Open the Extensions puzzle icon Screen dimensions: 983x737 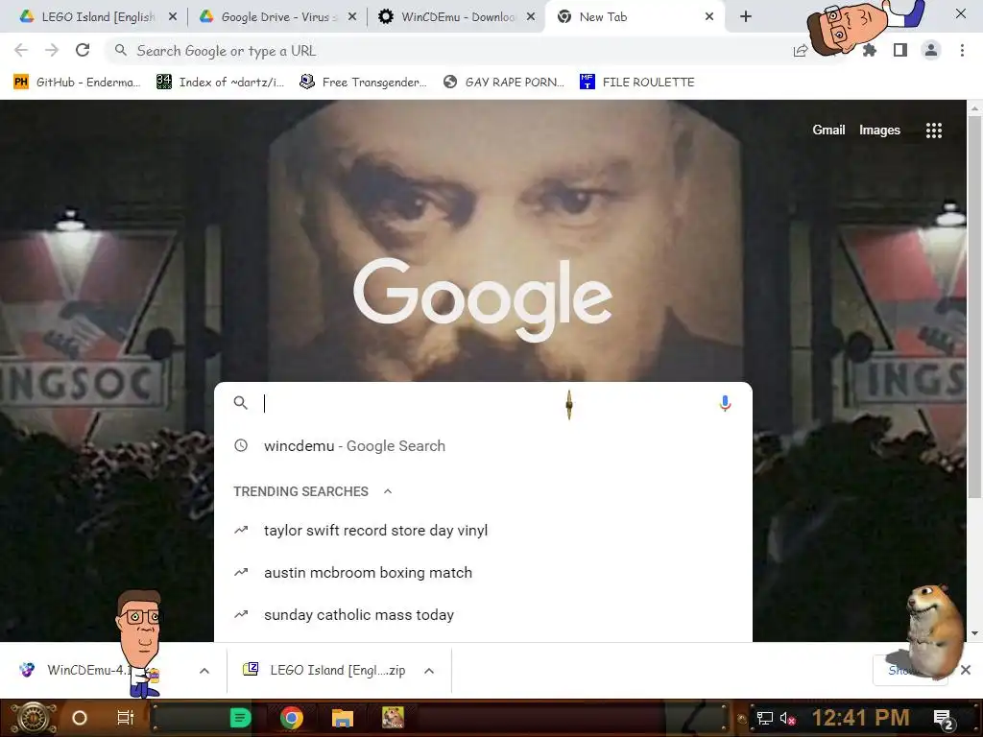click(870, 50)
